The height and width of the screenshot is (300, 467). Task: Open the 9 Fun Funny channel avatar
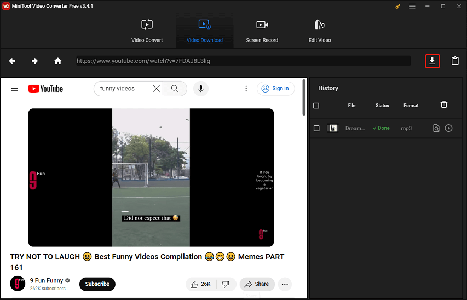18,284
